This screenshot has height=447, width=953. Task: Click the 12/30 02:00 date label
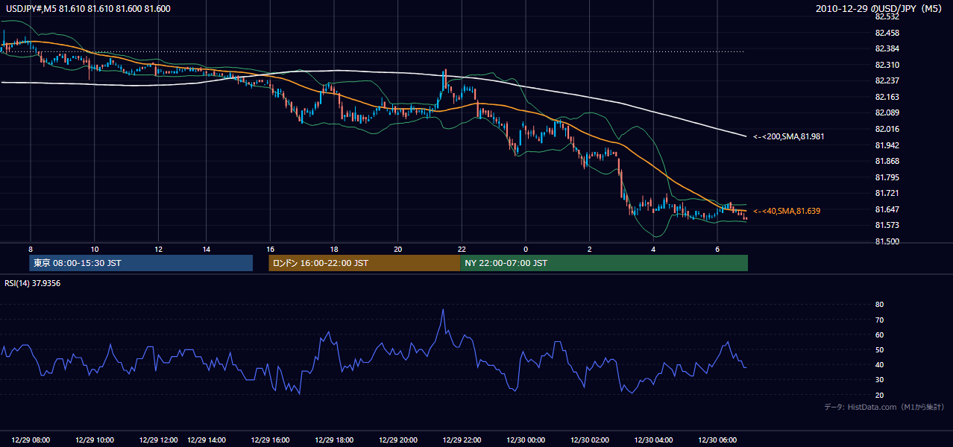tap(590, 440)
